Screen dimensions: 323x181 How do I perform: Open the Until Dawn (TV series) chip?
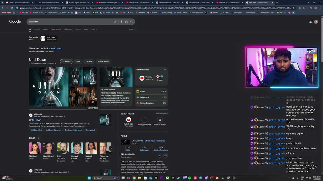(53, 130)
